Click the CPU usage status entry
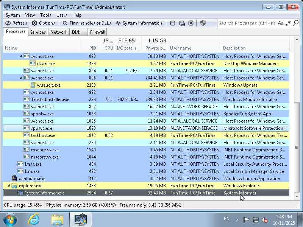303x227 pixels. click(x=23, y=205)
